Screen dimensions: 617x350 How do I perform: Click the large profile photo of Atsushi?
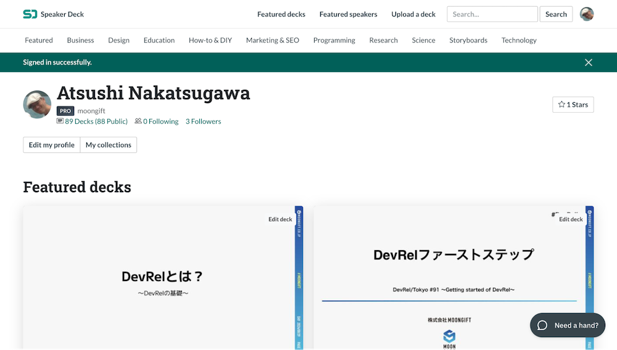pyautogui.click(x=37, y=105)
